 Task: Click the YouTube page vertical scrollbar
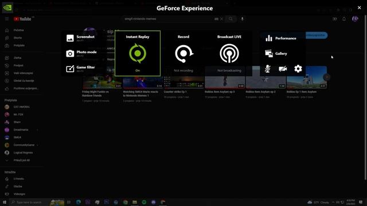pyautogui.click(x=366, y=97)
